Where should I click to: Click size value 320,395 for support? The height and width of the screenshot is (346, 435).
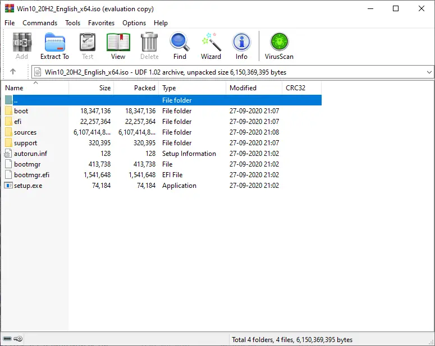[99, 143]
